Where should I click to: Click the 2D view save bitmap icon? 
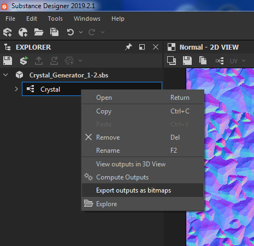point(187,61)
